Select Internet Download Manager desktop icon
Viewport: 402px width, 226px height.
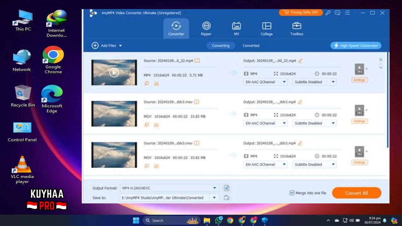click(57, 24)
